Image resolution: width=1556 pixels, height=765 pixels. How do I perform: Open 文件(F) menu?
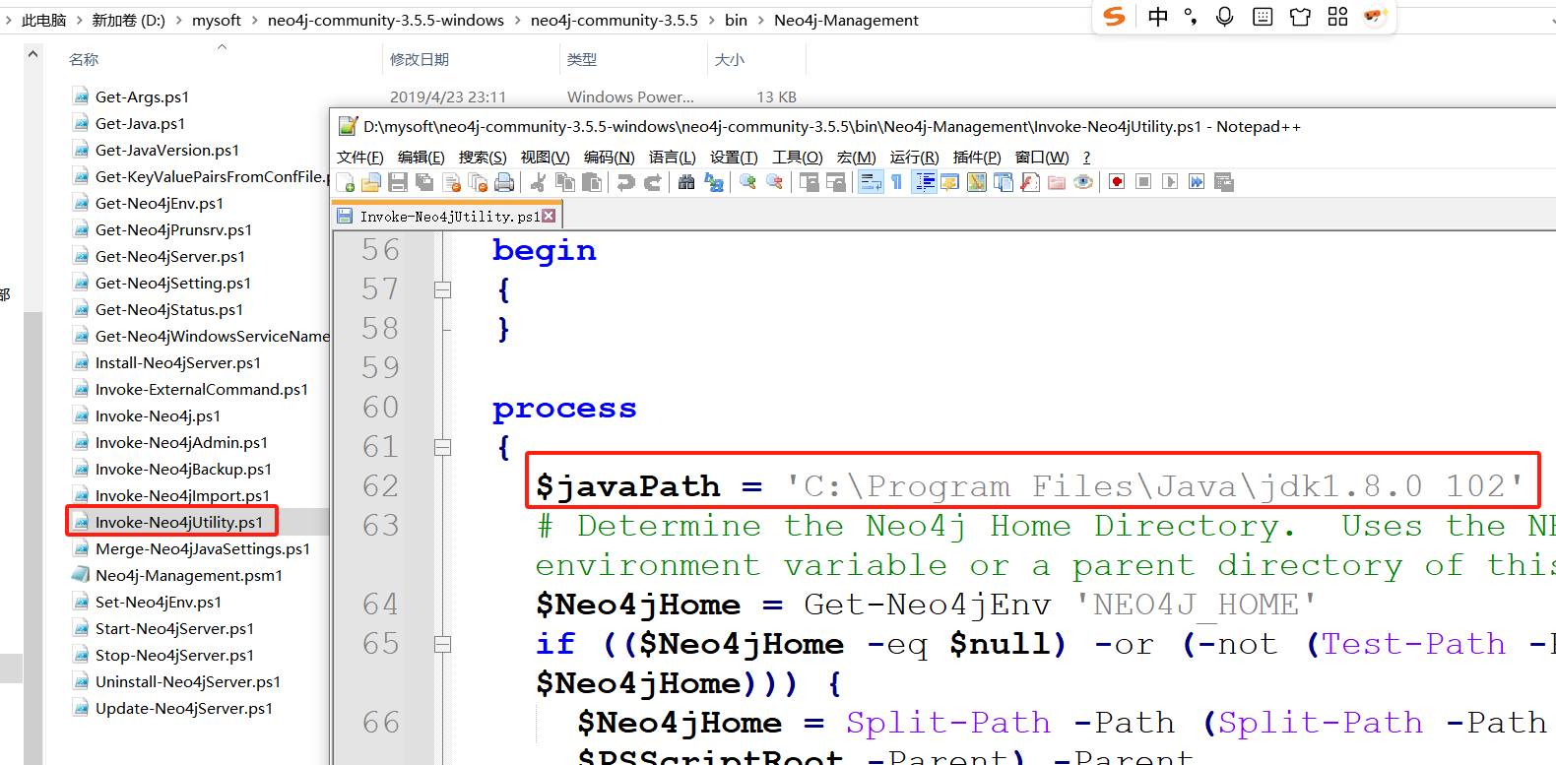(359, 158)
